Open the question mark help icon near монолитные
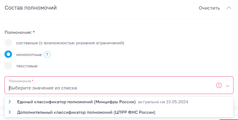 (47, 54)
